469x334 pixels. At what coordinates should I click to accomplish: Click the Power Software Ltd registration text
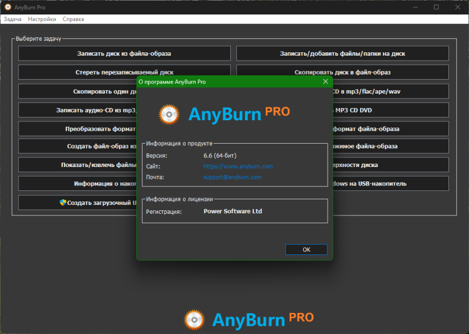(x=233, y=212)
